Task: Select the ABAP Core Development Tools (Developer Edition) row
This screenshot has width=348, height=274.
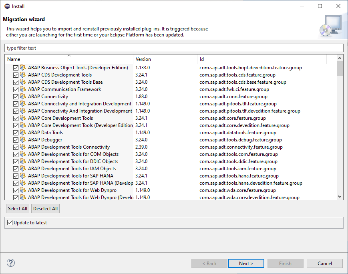Action: (x=171, y=125)
